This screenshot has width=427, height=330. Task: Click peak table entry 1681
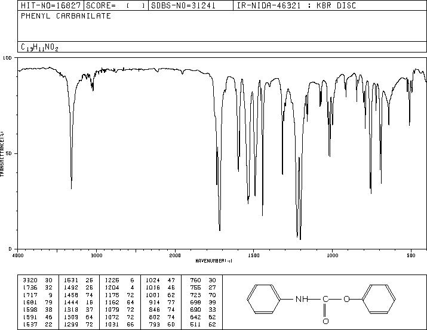tap(30, 302)
